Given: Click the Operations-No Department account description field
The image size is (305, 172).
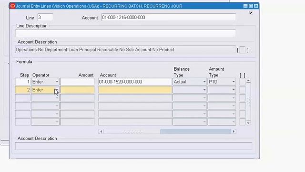Looking at the screenshot, I should point(125,50).
